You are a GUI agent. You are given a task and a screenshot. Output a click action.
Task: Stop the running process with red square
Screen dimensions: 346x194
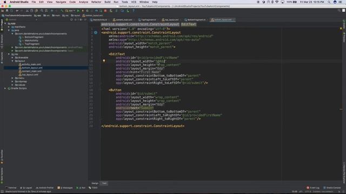(105, 11)
